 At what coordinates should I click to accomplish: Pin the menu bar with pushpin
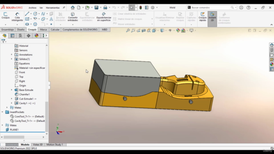[x=64, y=8]
